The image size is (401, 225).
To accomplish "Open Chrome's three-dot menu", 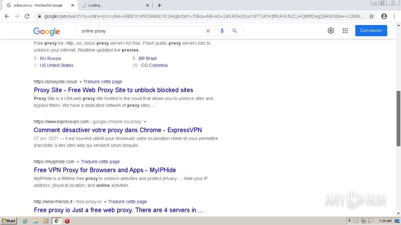I will pyautogui.click(x=394, y=16).
